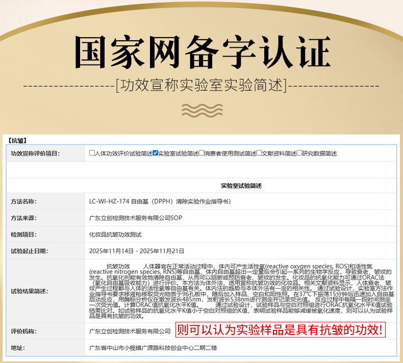
Task: Click the 【抗皱】 section label
Action: (17, 141)
